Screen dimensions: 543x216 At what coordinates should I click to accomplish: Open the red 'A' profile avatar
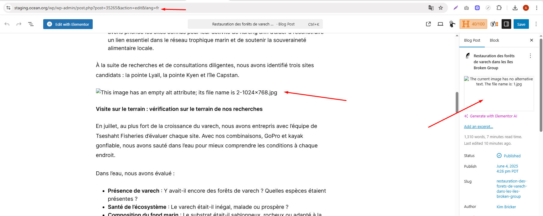[x=526, y=8]
